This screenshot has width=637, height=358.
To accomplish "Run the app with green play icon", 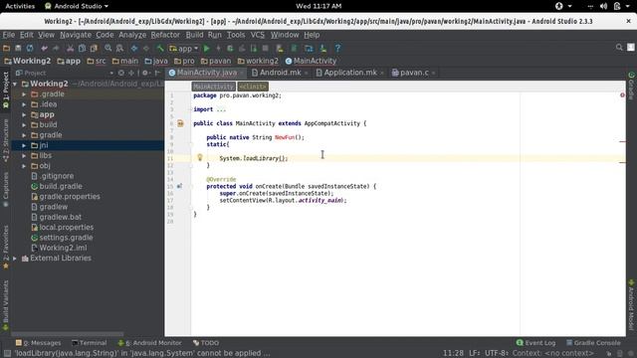I will [206, 49].
